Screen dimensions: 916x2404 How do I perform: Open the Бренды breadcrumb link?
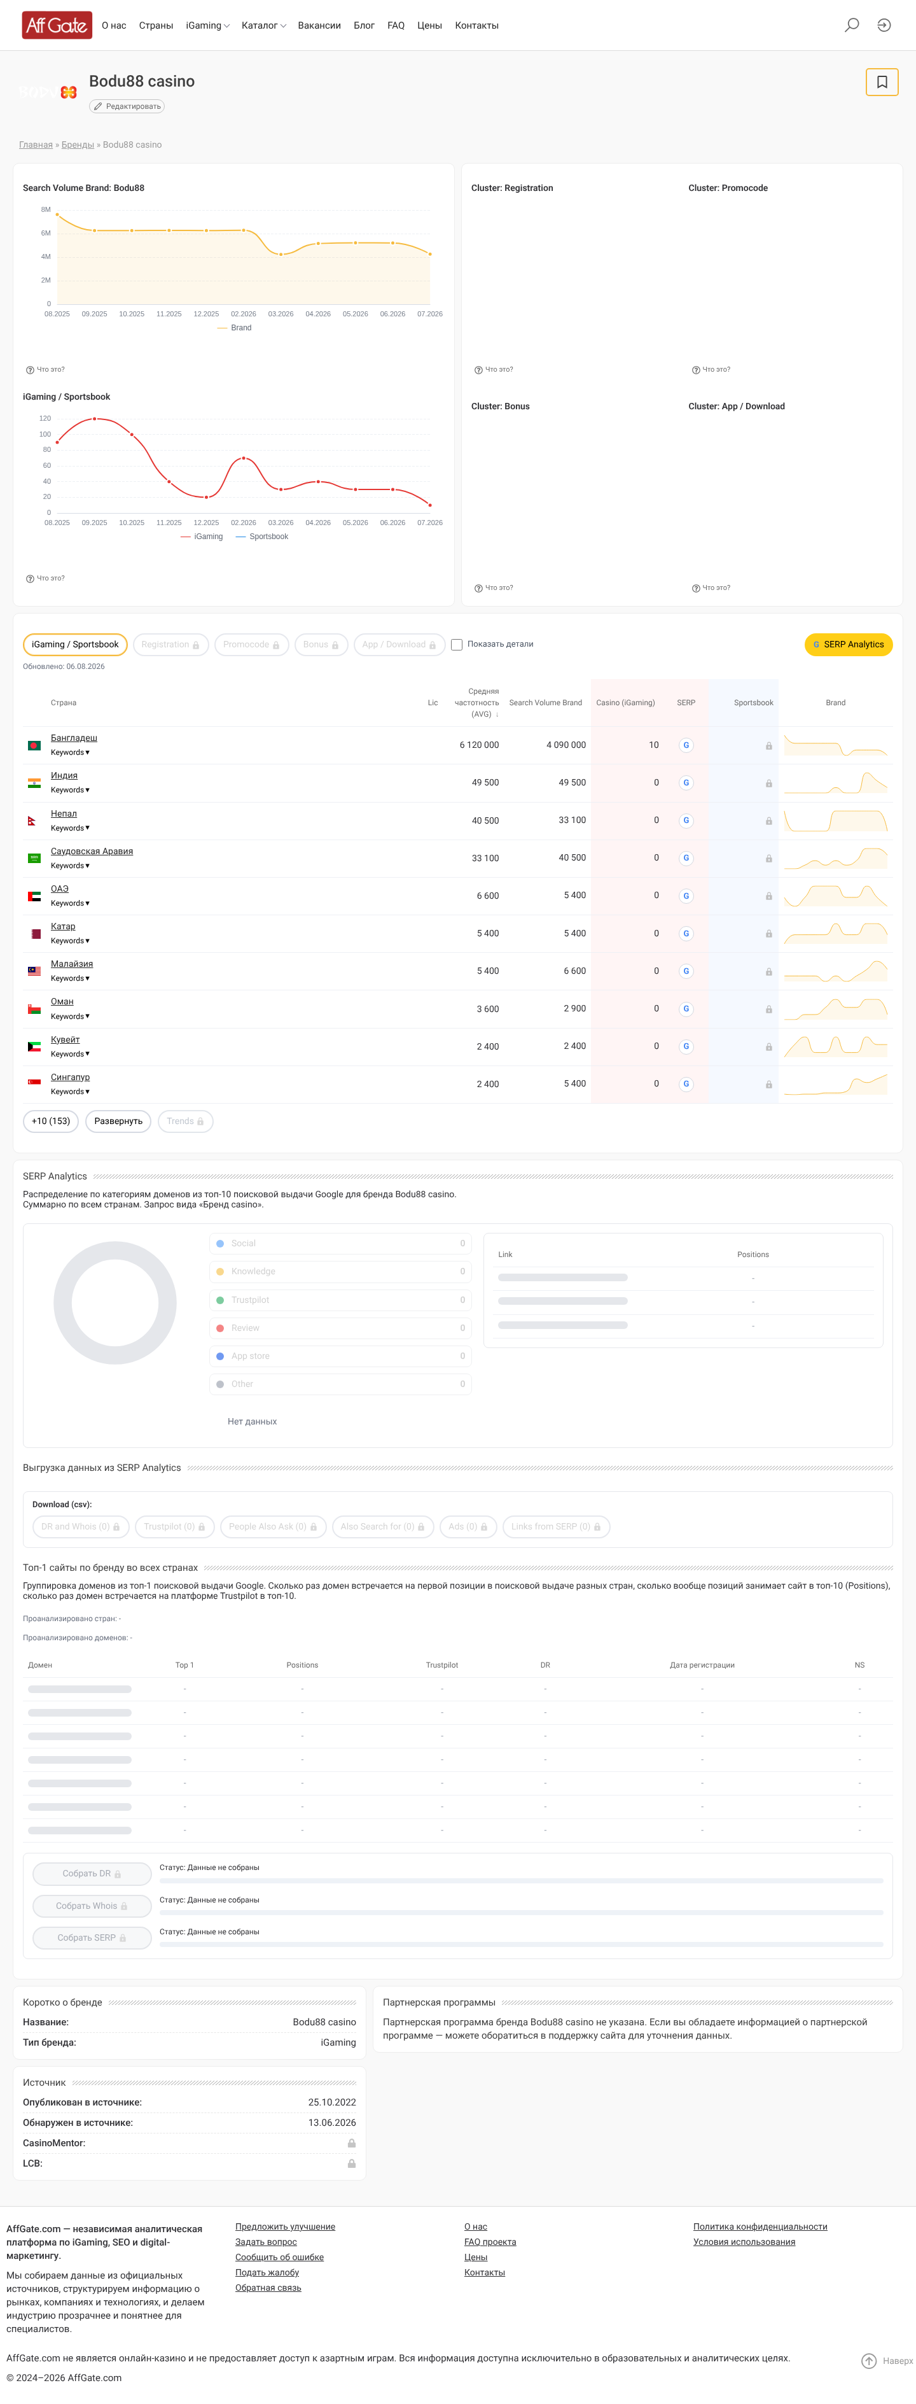point(78,144)
